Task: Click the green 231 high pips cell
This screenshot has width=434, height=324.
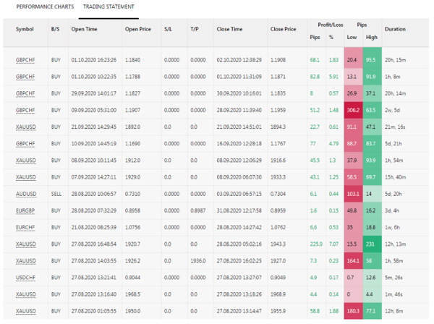Action: click(x=372, y=245)
